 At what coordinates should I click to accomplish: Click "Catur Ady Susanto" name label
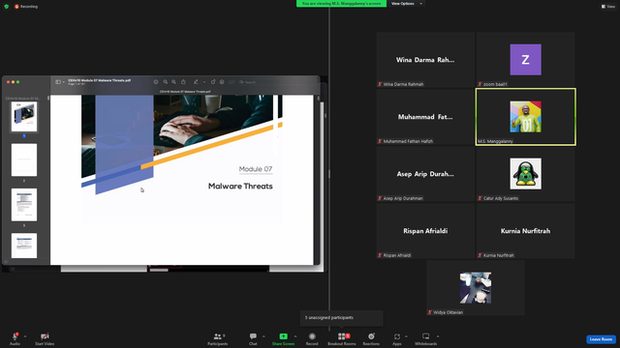click(x=501, y=198)
